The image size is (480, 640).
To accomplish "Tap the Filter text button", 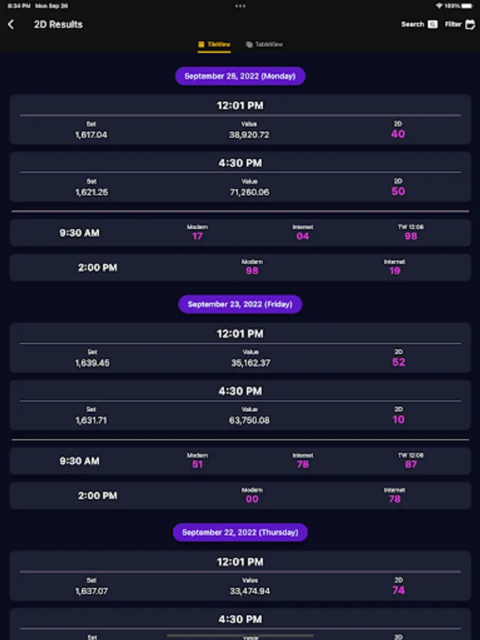I will coord(453,24).
